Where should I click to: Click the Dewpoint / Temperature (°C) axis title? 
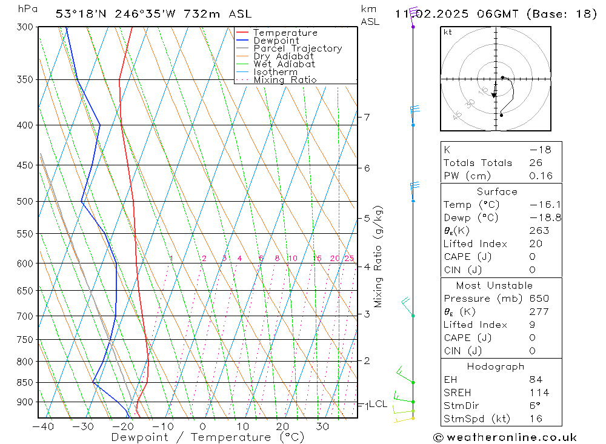click(208, 437)
